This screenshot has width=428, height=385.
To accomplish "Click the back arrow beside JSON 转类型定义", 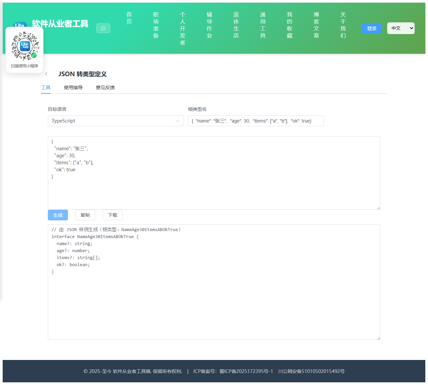I will click(x=46, y=74).
